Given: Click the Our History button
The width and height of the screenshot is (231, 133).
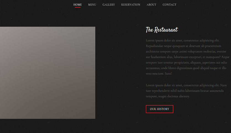Looking at the screenshot, I should pos(159,109).
